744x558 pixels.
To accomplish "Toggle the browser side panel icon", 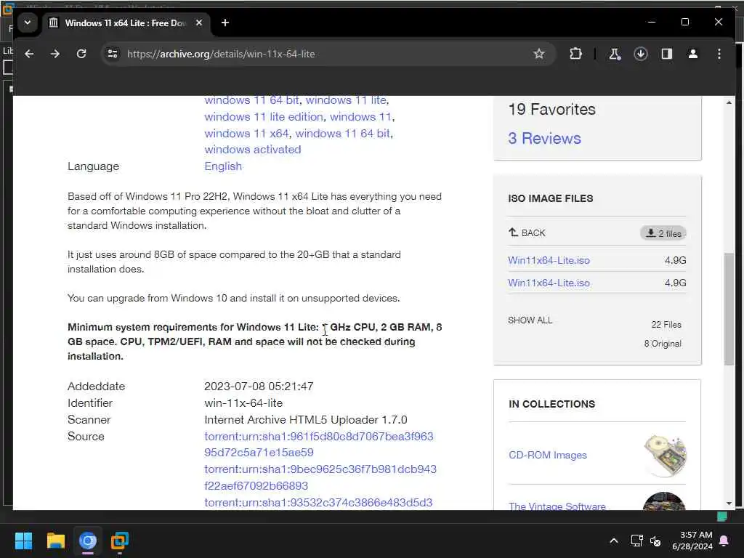I will [x=667, y=54].
